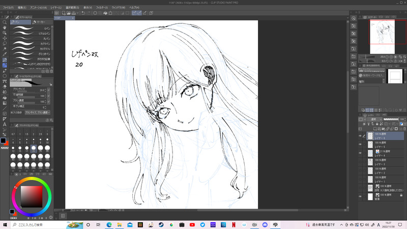Click the Open file folder icon

69,13
